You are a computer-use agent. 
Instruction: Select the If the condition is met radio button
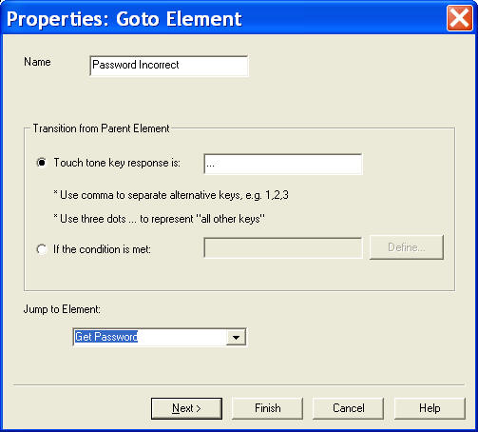point(42,249)
